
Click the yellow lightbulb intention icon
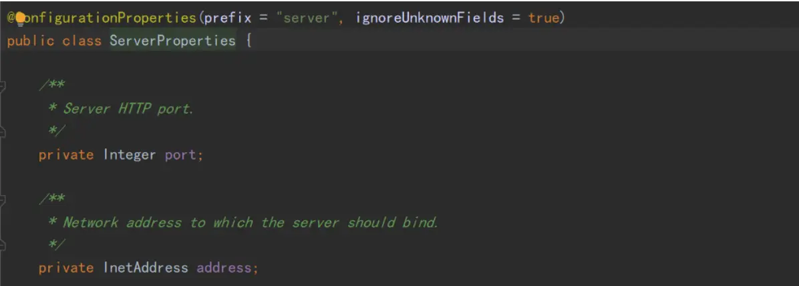pyautogui.click(x=21, y=19)
